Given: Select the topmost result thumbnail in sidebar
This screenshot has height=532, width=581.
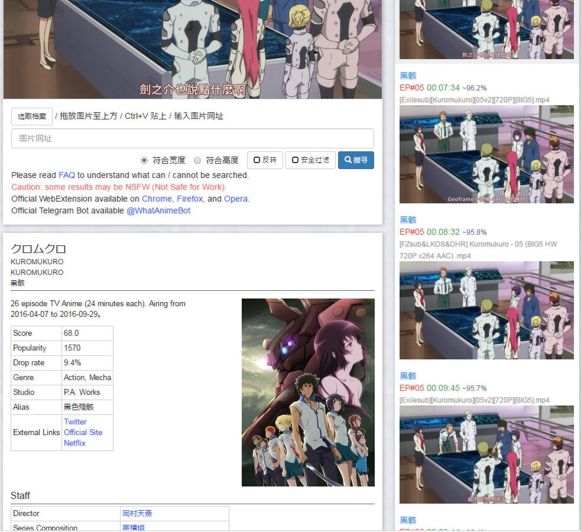Looking at the screenshot, I should click(486, 30).
